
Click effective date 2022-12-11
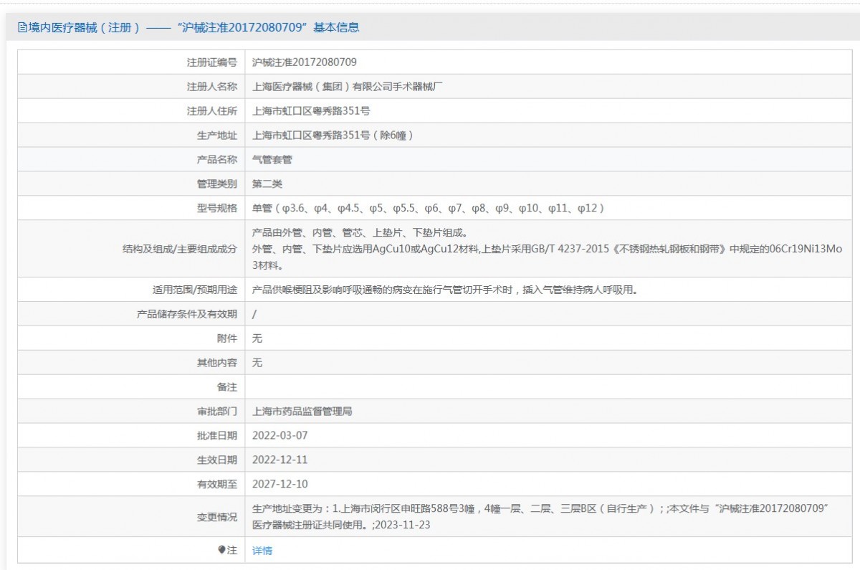tap(280, 460)
